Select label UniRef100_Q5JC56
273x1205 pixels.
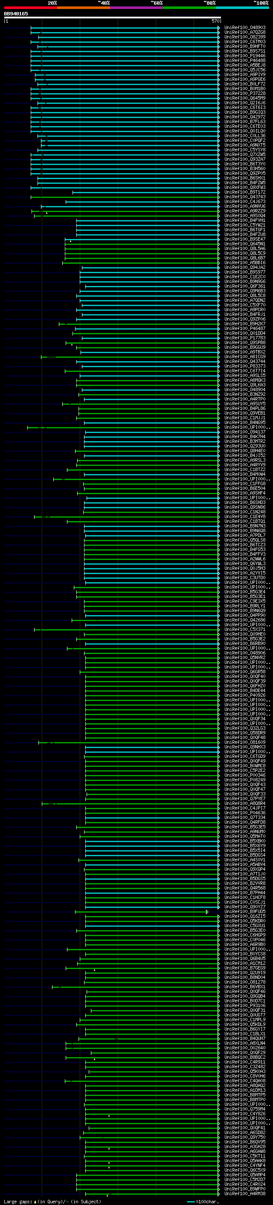click(x=245, y=70)
